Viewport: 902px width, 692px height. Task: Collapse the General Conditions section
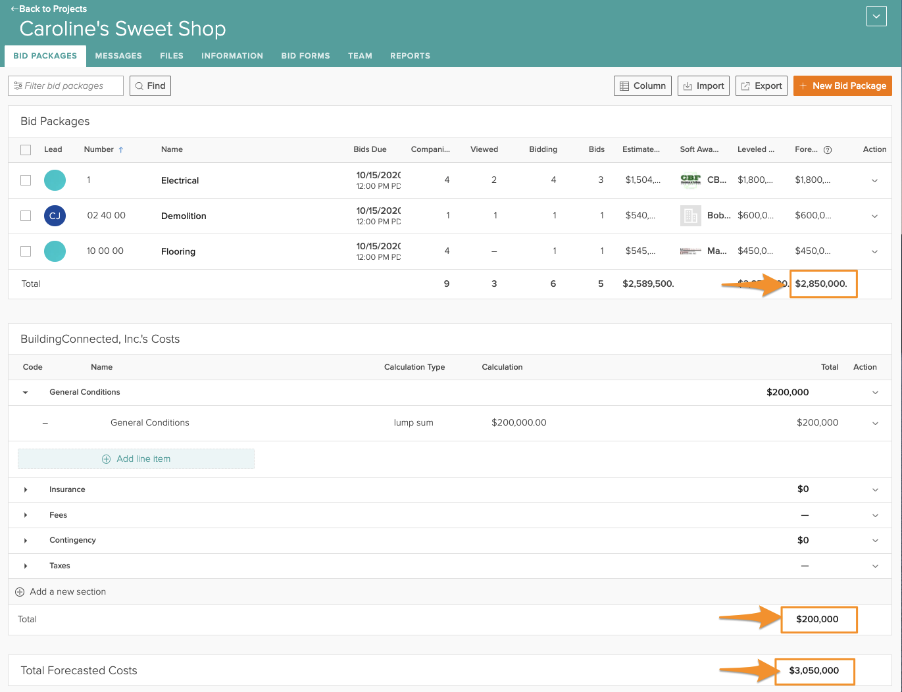[26, 393]
